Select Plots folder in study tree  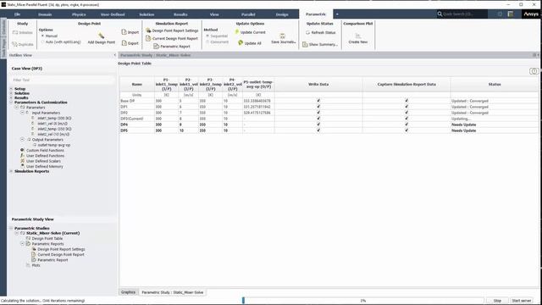pos(36,265)
